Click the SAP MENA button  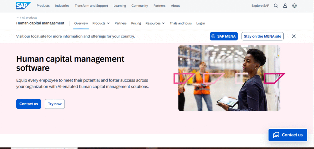(224, 36)
